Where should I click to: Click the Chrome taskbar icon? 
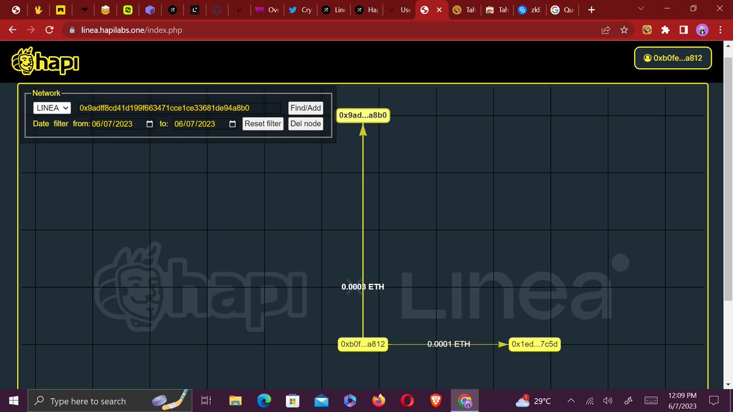465,401
